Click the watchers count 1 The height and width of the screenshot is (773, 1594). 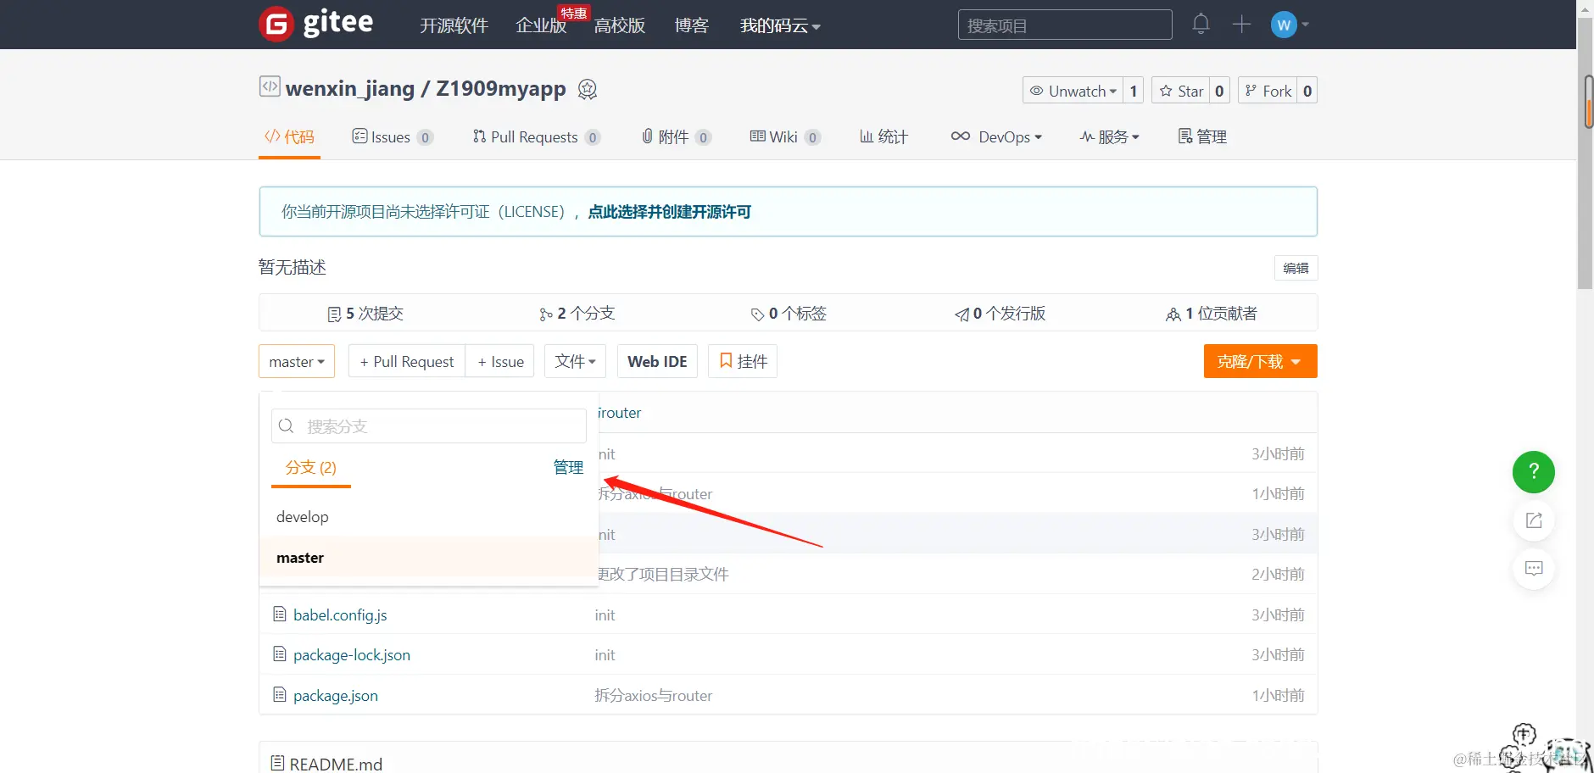click(x=1134, y=91)
